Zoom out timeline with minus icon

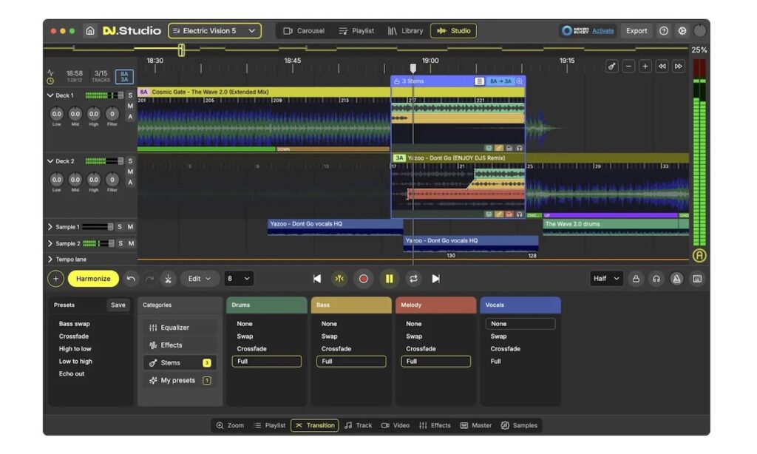click(x=628, y=66)
